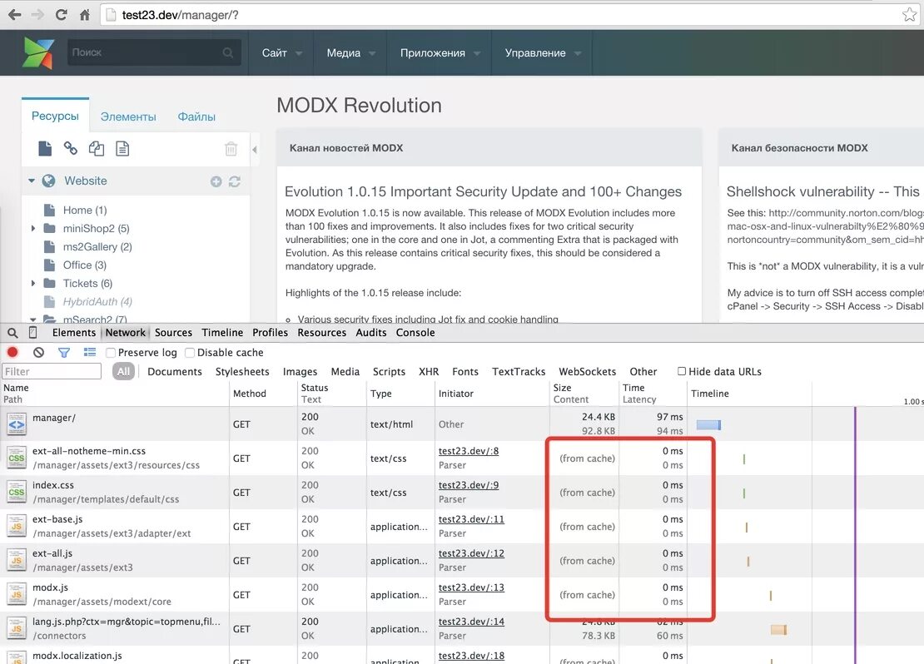Enable the Disable cache checkbox
924x664 pixels.
click(x=189, y=352)
